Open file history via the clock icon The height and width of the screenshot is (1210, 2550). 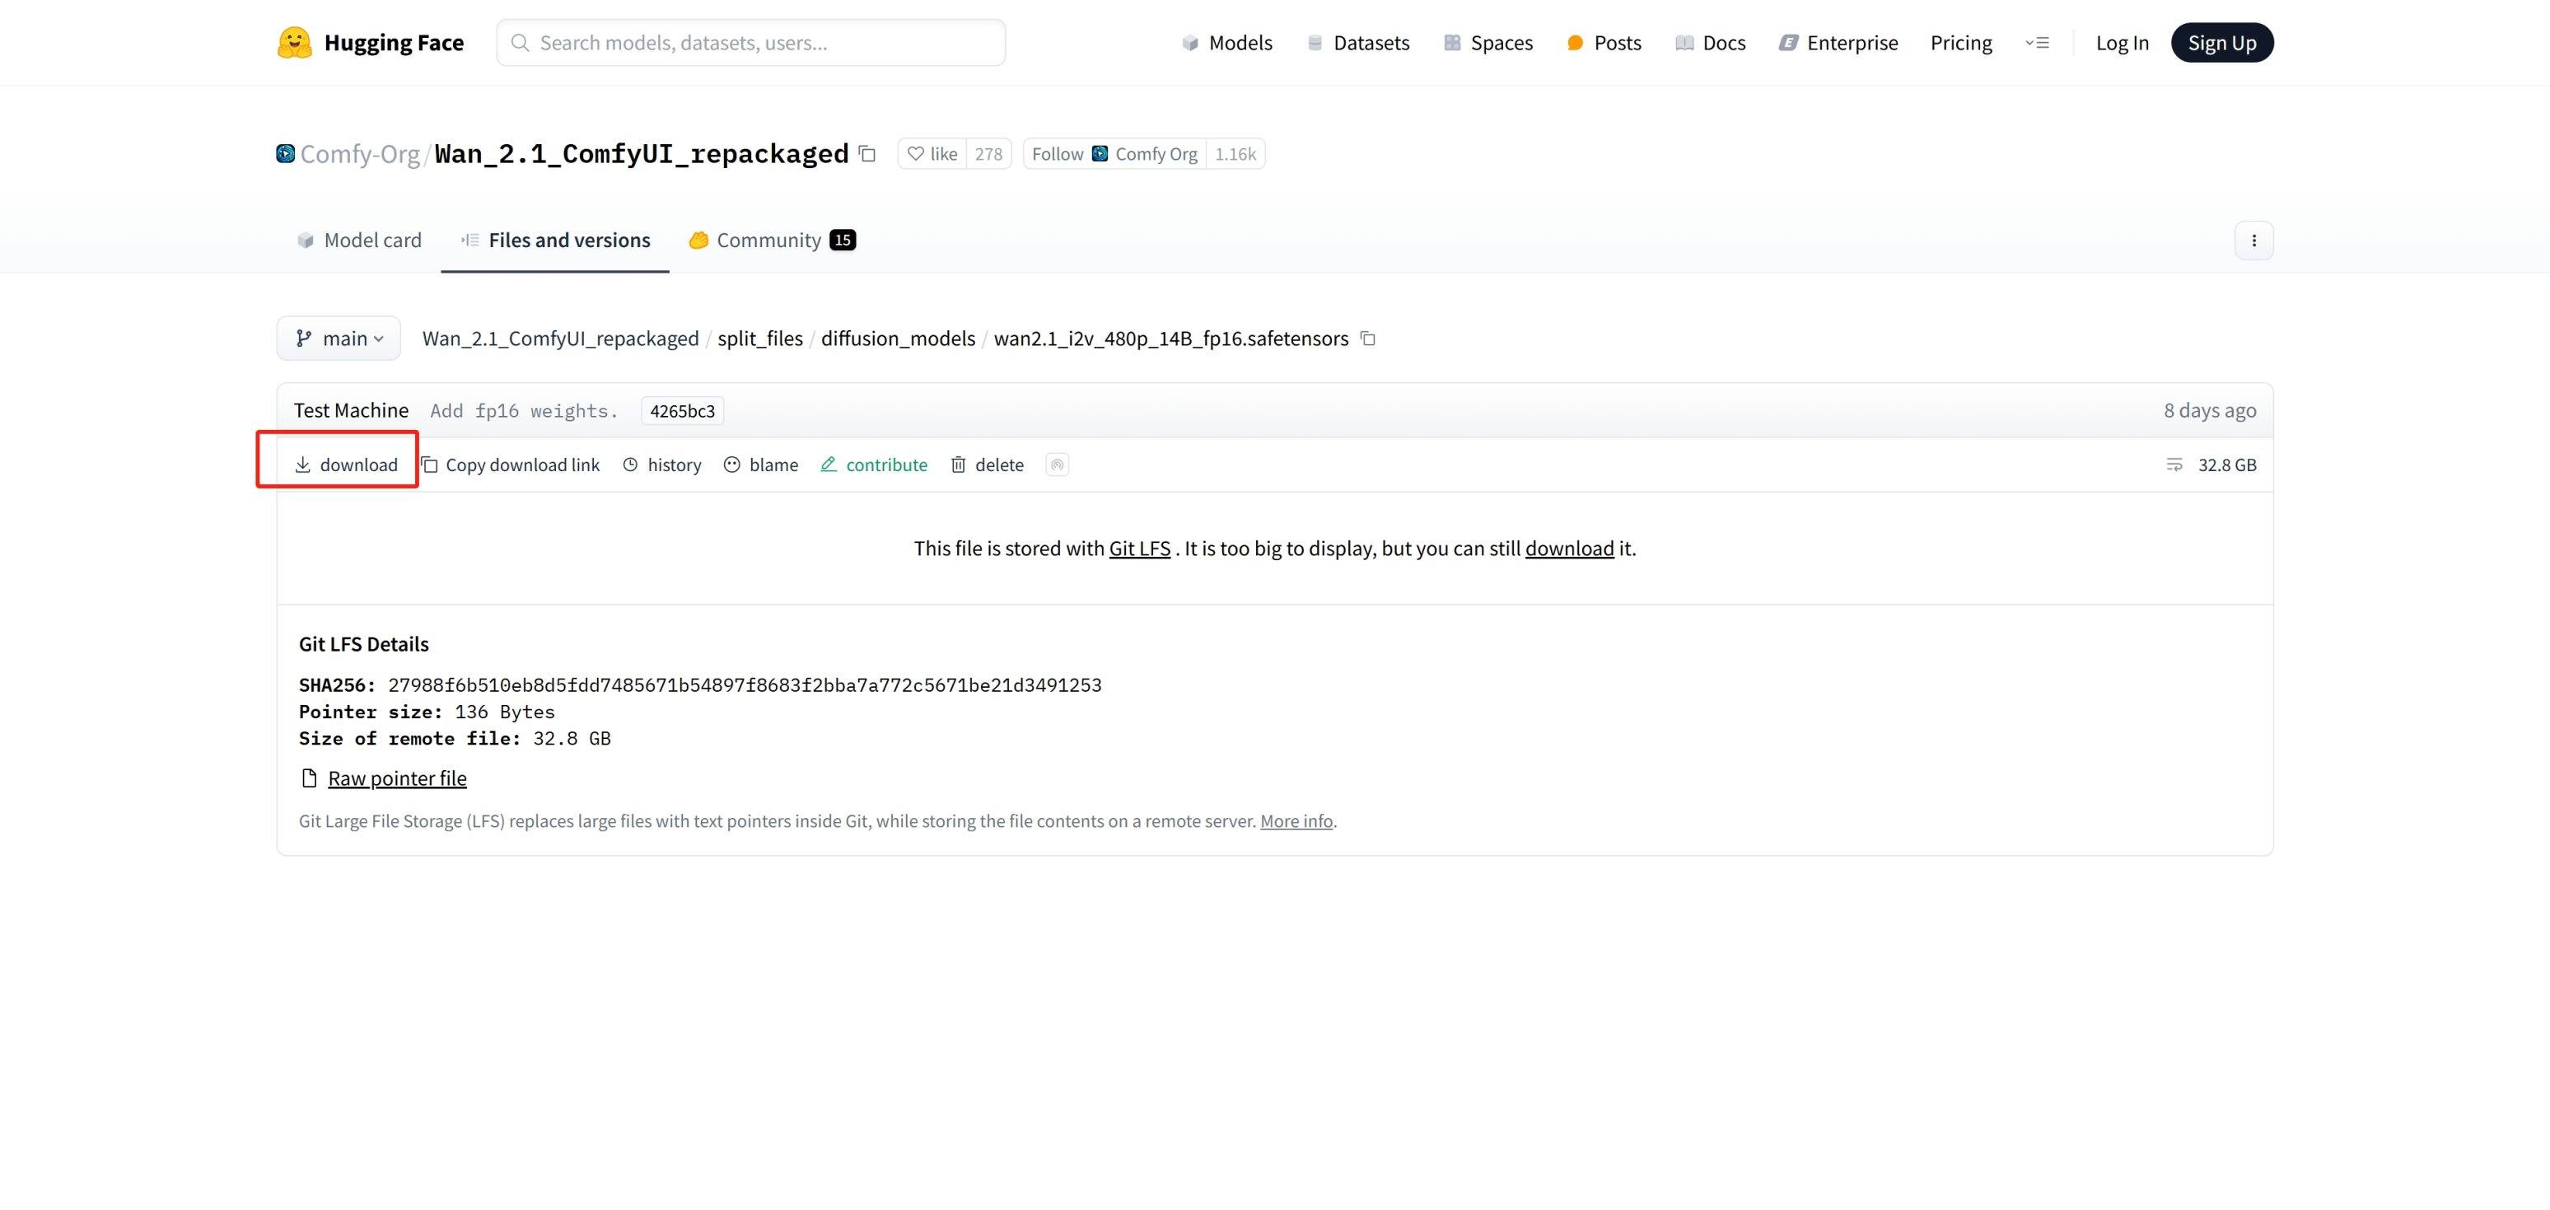coord(631,465)
